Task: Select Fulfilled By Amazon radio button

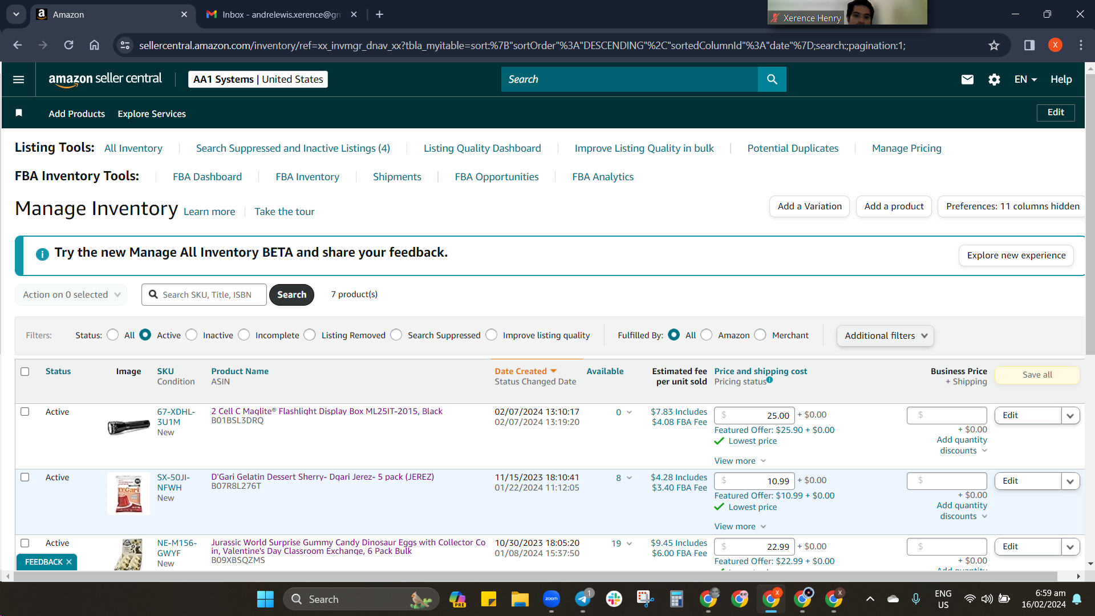Action: (x=707, y=335)
